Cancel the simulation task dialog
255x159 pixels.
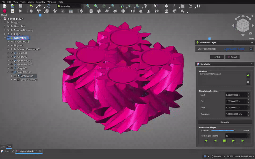click(x=232, y=57)
